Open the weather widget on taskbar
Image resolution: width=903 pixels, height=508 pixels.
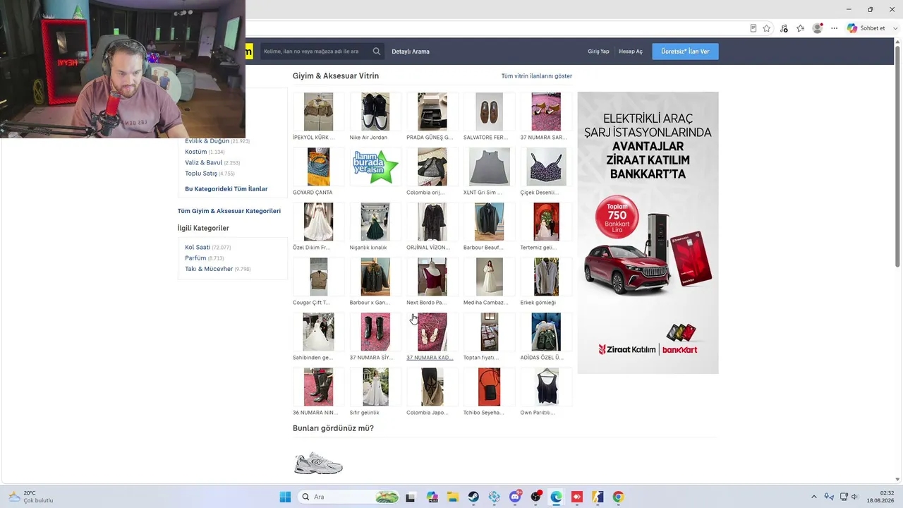click(x=31, y=497)
